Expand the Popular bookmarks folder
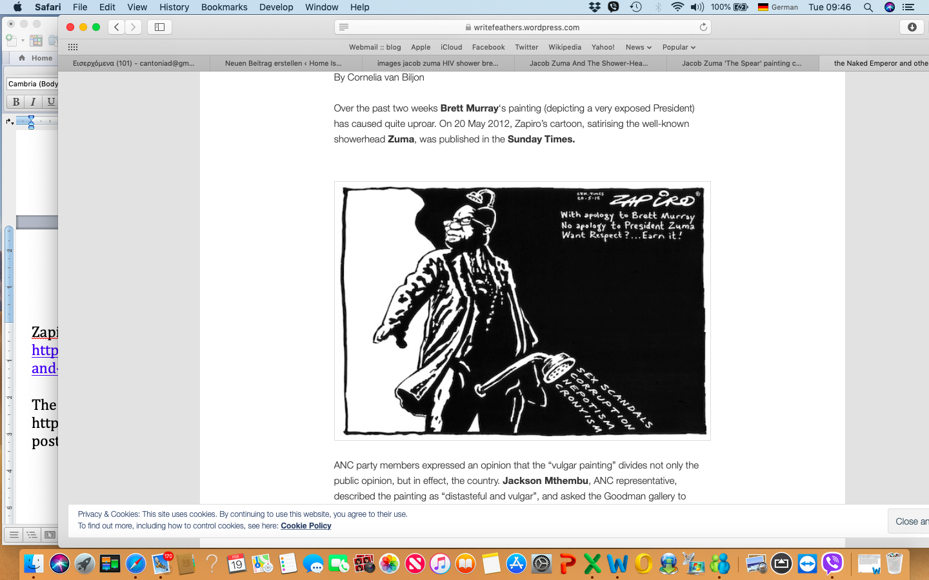Screen dimensions: 929x580 click(679, 47)
